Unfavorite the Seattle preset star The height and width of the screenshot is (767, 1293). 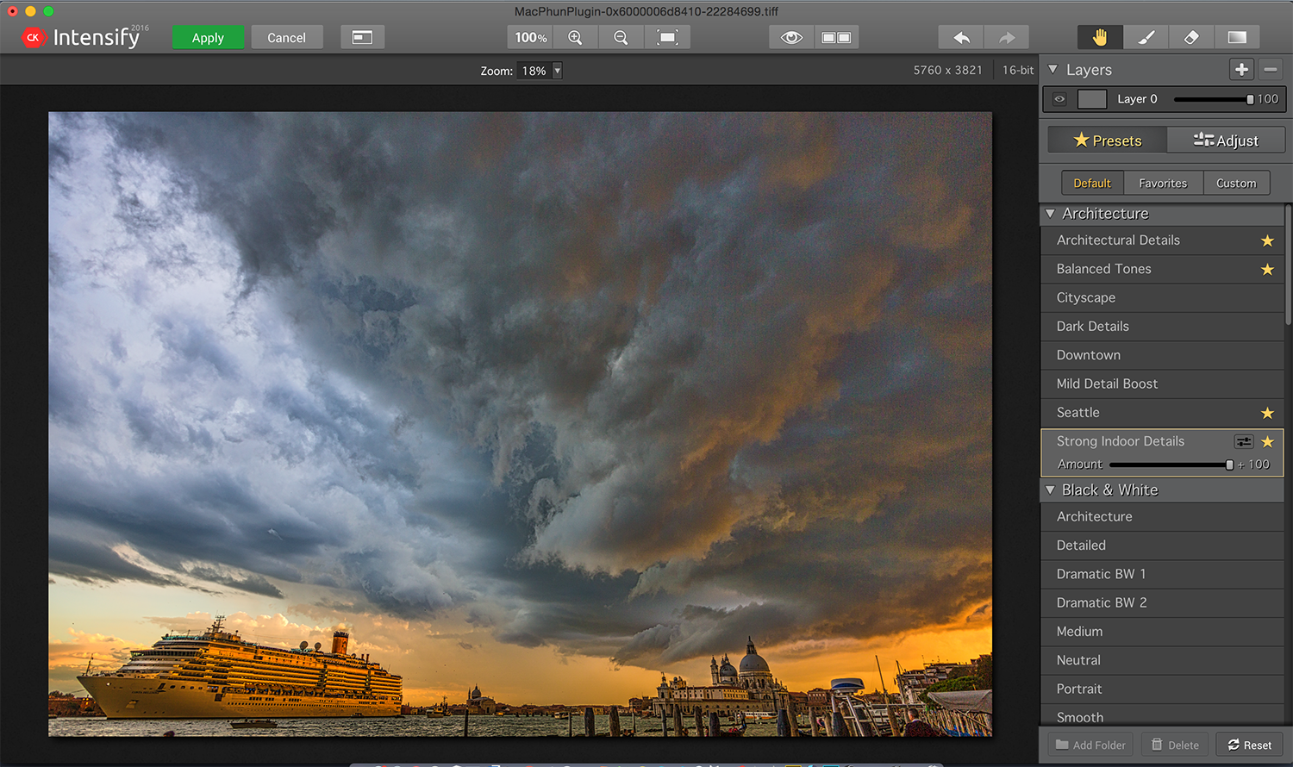[1267, 413]
